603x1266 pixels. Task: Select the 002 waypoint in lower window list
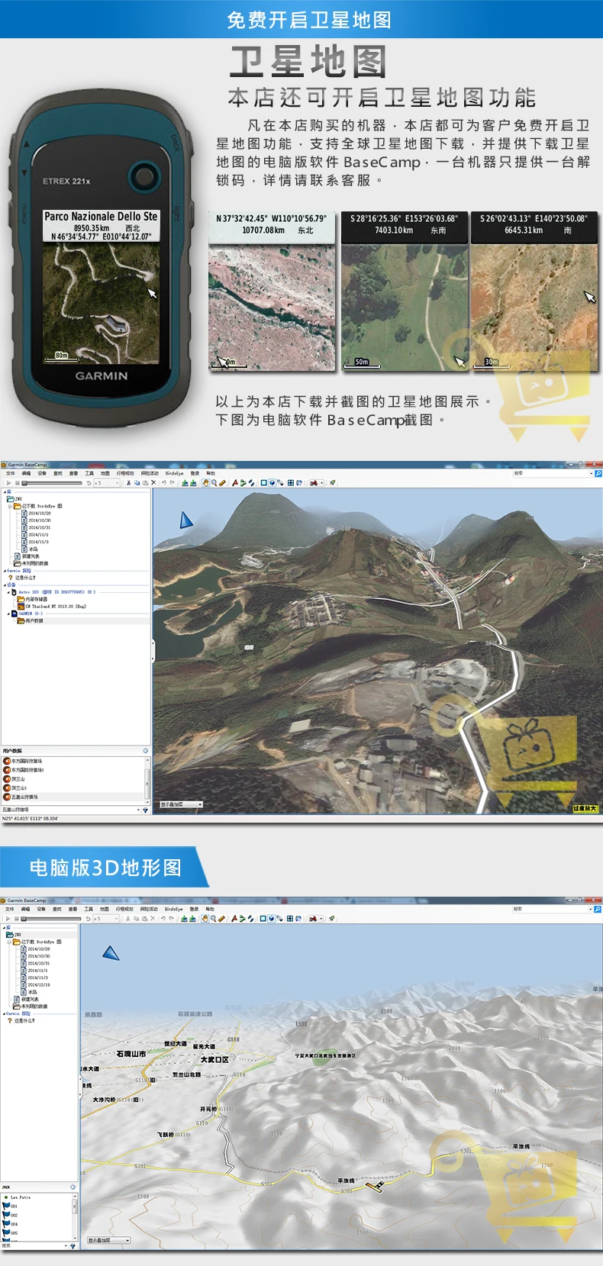click(x=11, y=1216)
